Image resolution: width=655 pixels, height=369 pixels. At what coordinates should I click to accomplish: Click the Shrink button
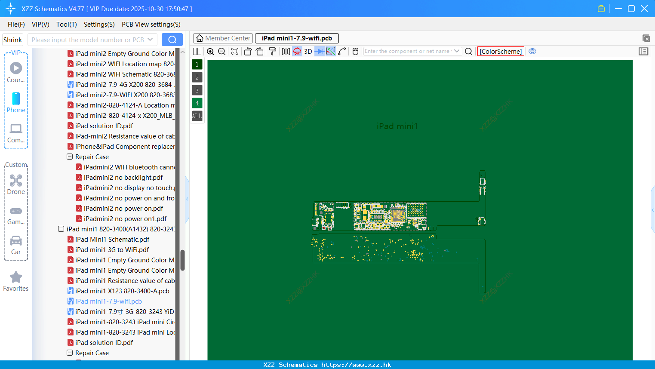(x=12, y=40)
